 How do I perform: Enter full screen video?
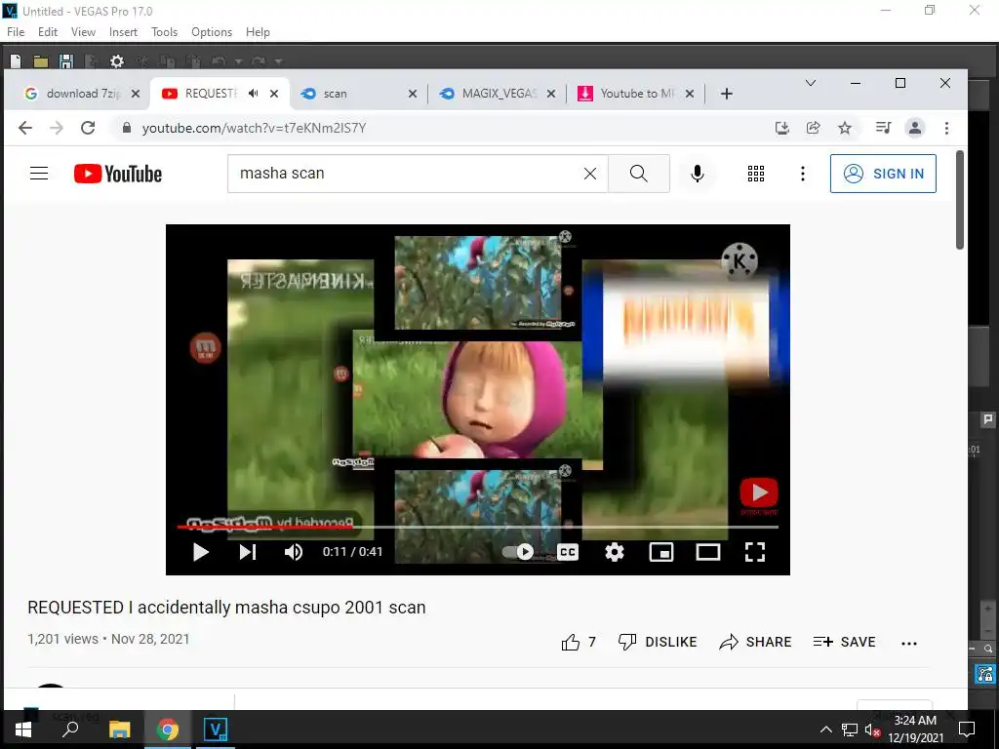click(755, 552)
